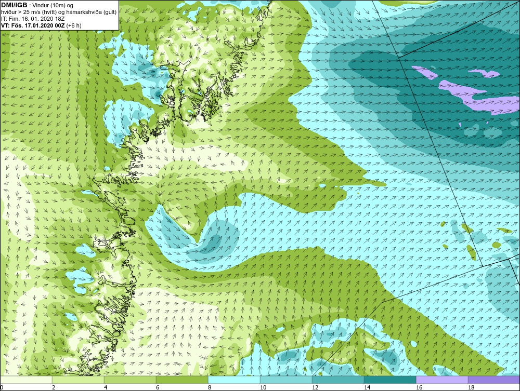Click the 2–4 m/s light green legend swatch
Viewport: 520px width, 391px height.
pyautogui.click(x=79, y=380)
